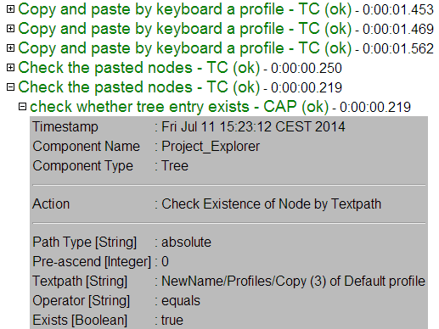Click the Textpath value NewName/Profiles/Copy (3)
This screenshot has height=329, width=439.
click(293, 282)
